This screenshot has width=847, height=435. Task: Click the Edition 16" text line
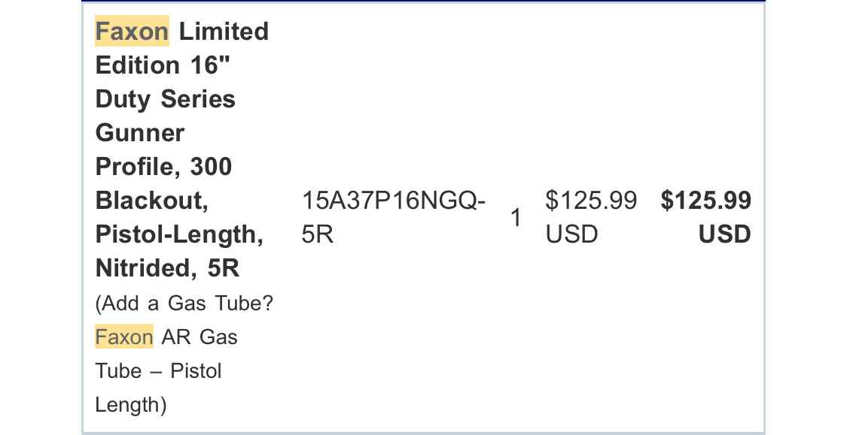pos(163,65)
